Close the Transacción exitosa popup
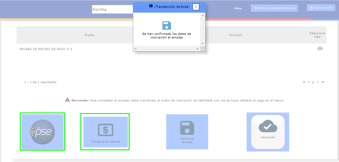This screenshot has width=339, height=162. click(x=196, y=7)
